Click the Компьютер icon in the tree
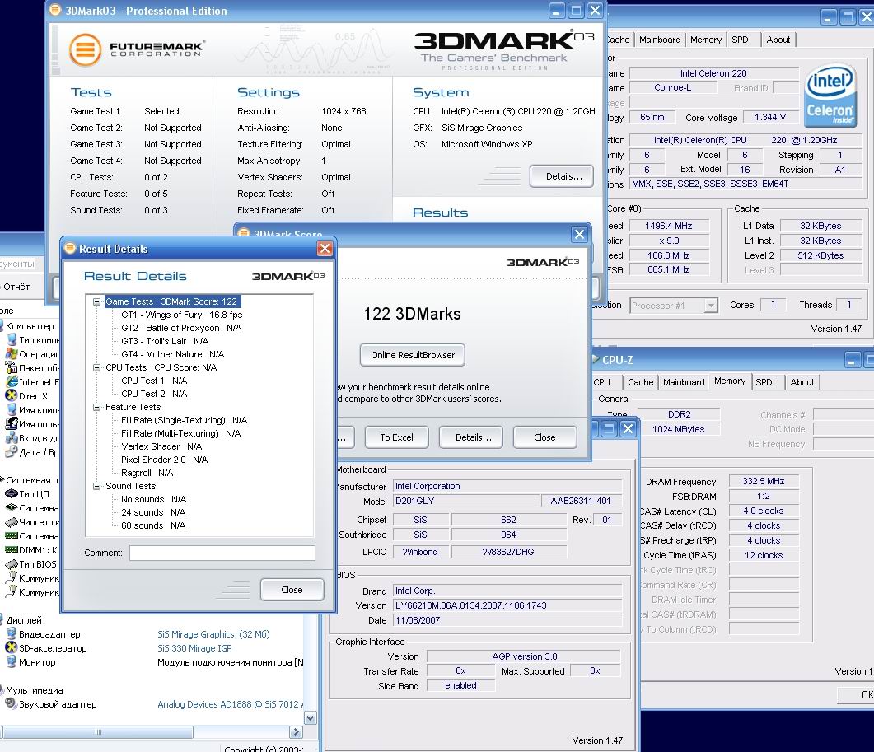 (2, 326)
